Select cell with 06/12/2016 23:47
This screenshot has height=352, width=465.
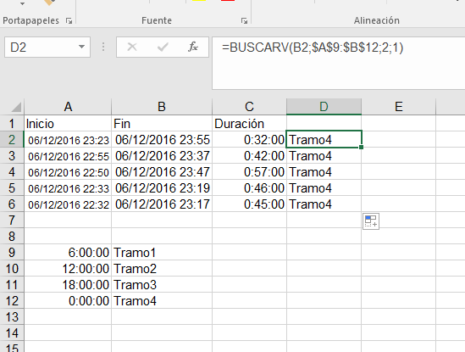click(162, 172)
